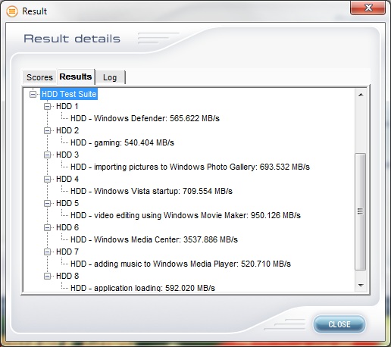
Task: Click the CLOSE button
Action: point(339,324)
